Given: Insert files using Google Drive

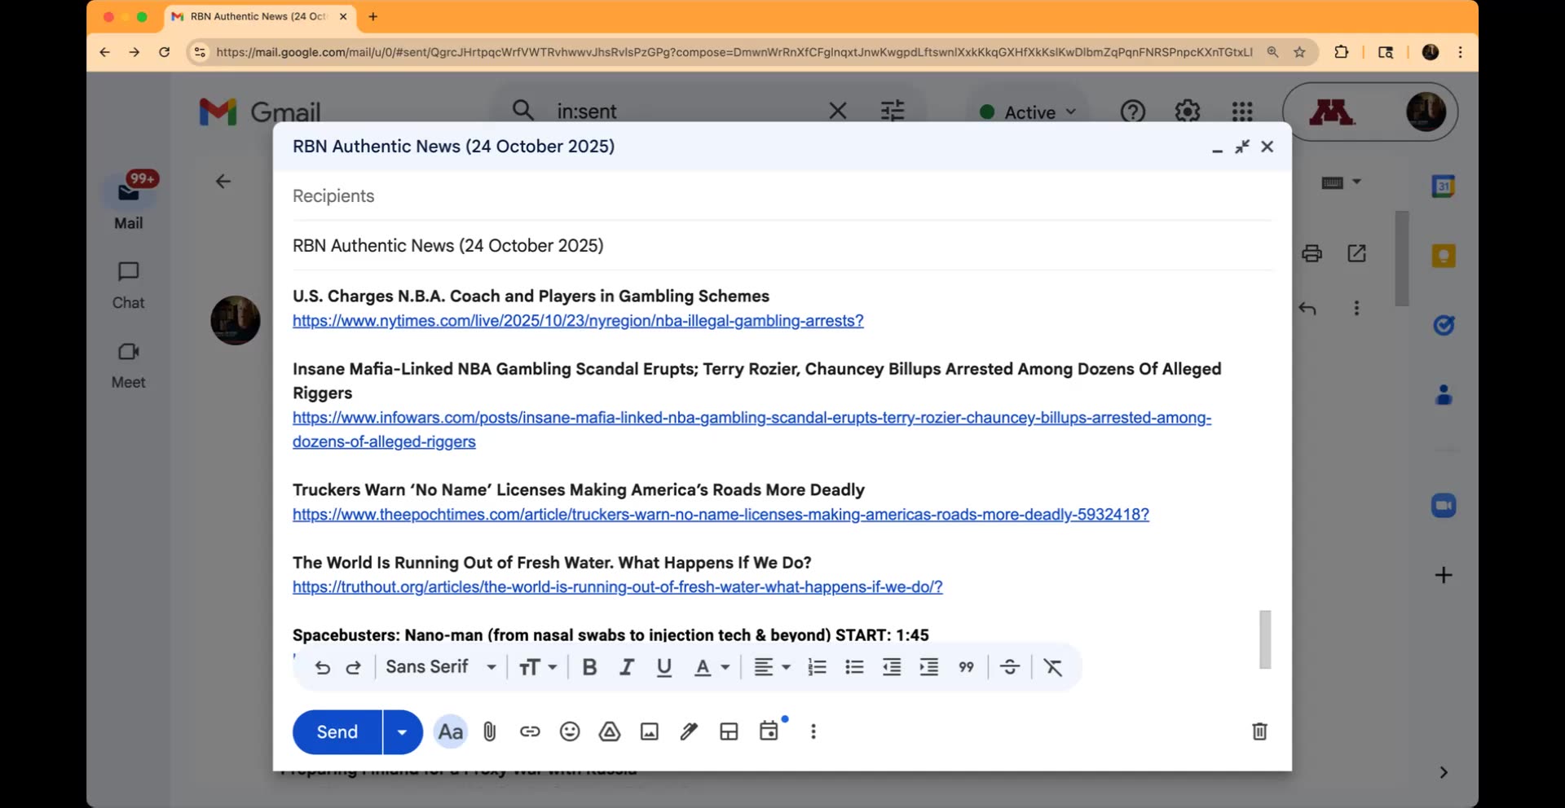Looking at the screenshot, I should (609, 731).
